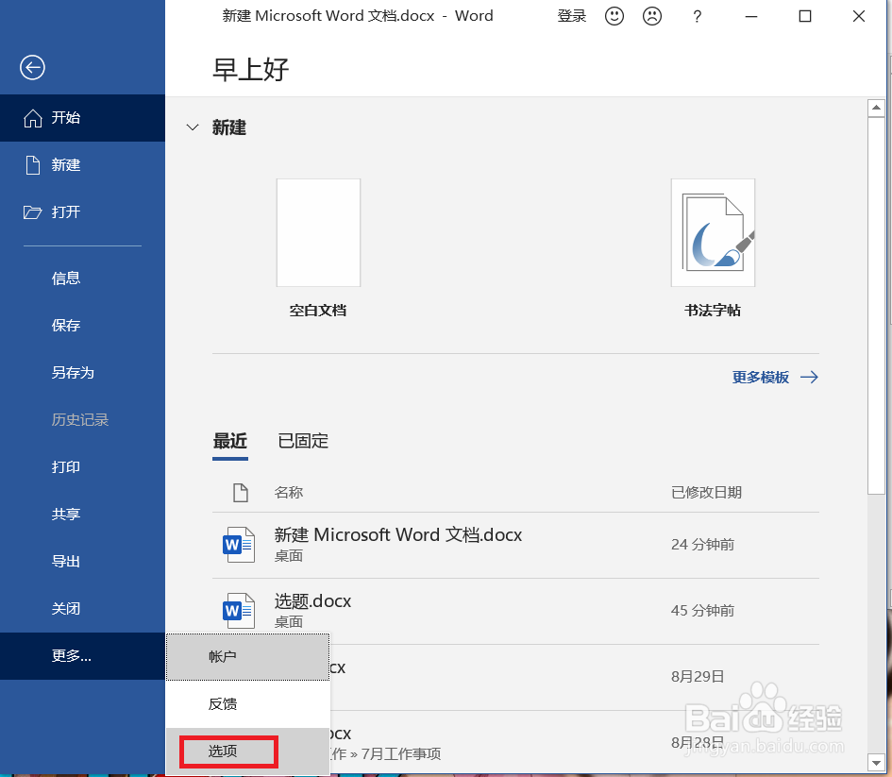
Task: Collapse the 新建 section chevron
Action: click(193, 127)
